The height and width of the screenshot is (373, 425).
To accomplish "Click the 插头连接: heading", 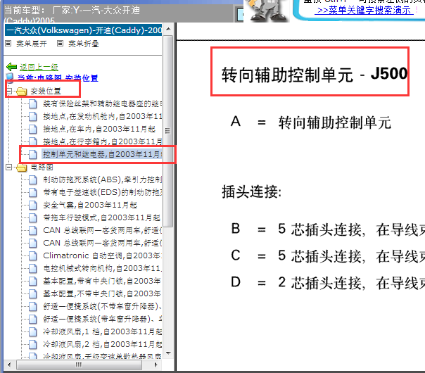I will (x=251, y=192).
